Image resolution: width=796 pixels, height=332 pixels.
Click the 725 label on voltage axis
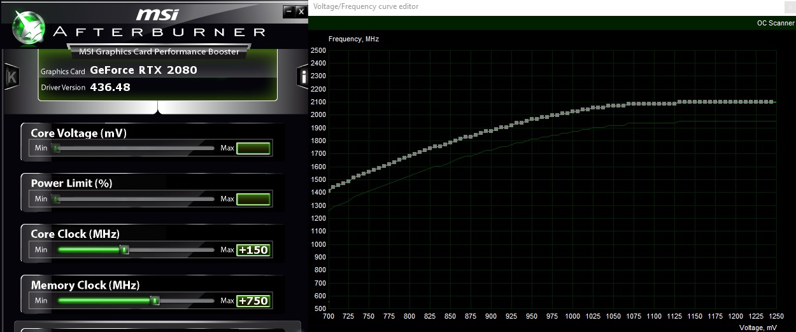(x=349, y=316)
